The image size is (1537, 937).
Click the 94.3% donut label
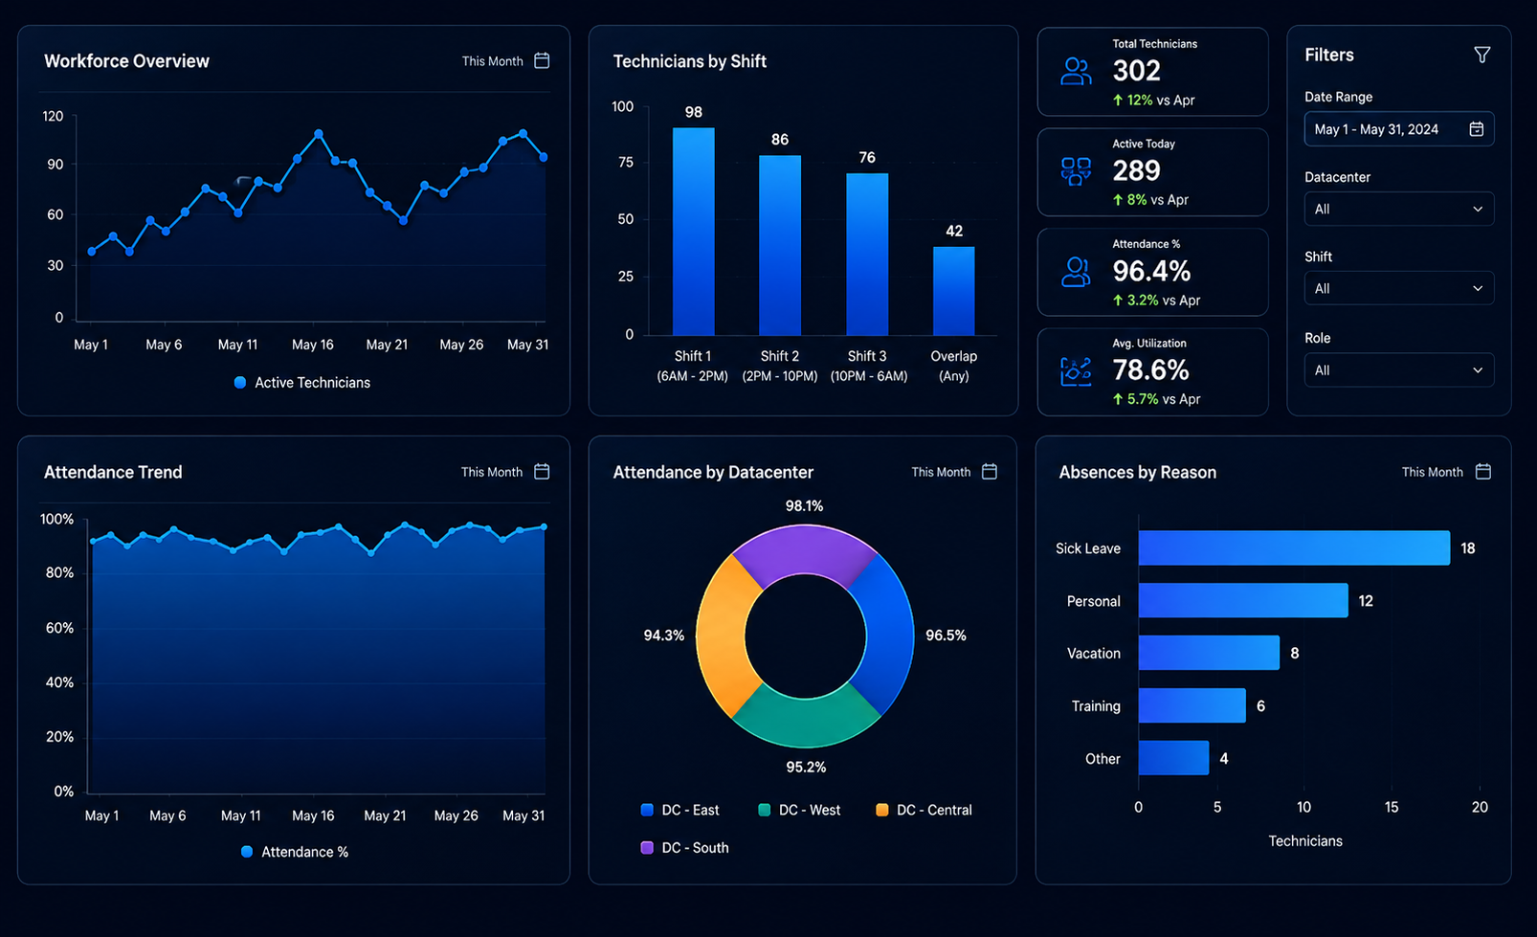click(x=664, y=636)
